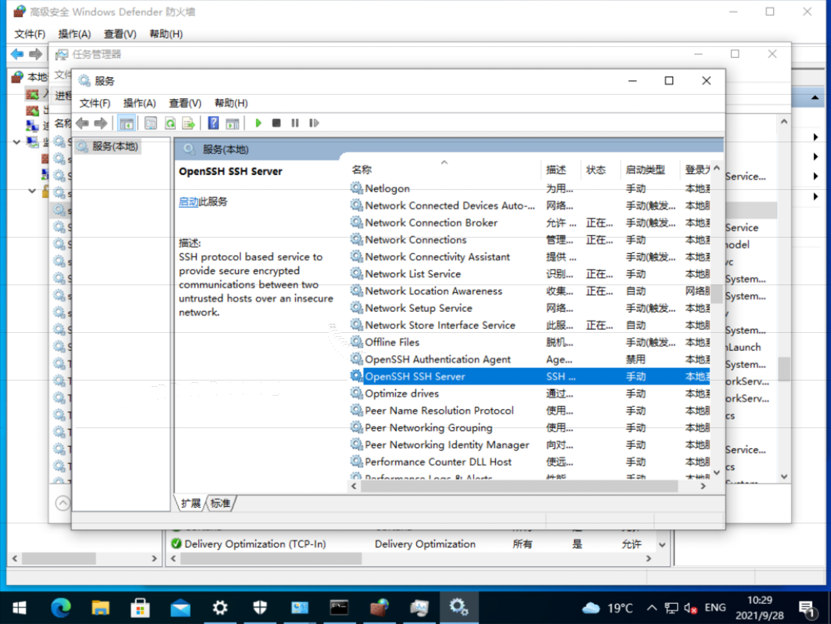
Task: Collapse details arrow in Task Manager
Action: (62, 503)
